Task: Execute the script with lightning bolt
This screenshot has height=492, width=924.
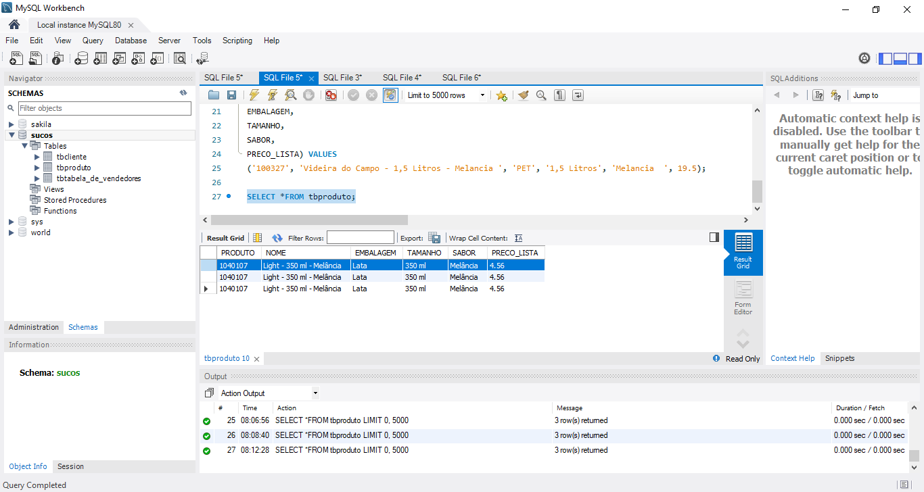Action: click(254, 95)
